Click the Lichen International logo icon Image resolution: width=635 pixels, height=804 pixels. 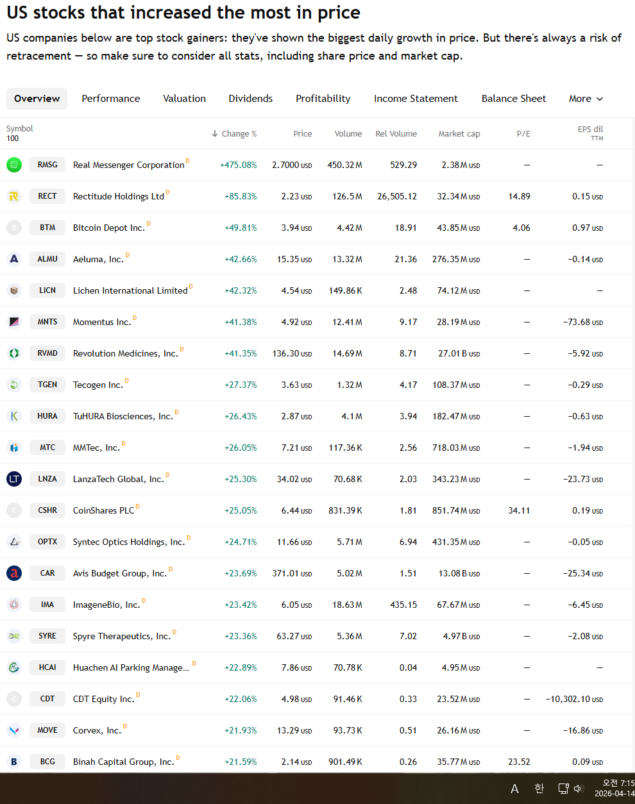click(x=14, y=290)
